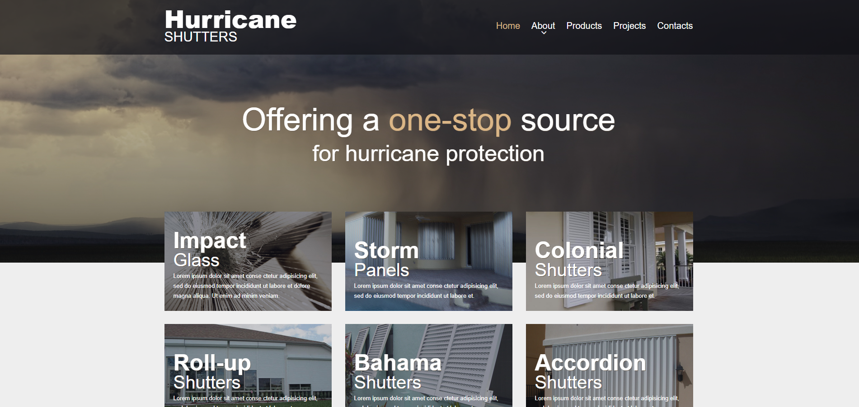Open the Roll-up Shutters heading
The width and height of the screenshot is (859, 407).
pyautogui.click(x=211, y=372)
